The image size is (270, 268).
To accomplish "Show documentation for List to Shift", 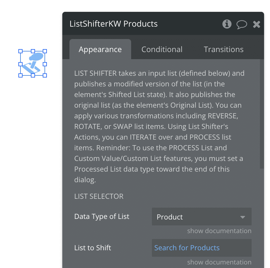I will (x=219, y=262).
